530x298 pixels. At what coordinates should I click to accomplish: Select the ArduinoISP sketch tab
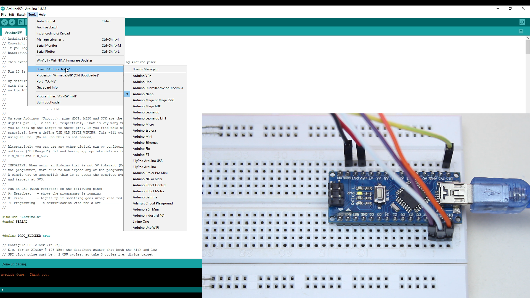click(x=14, y=33)
